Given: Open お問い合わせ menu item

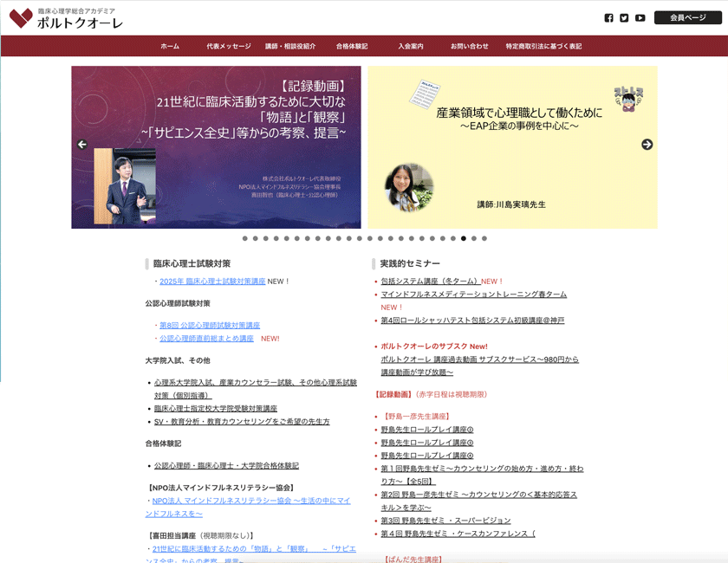Looking at the screenshot, I should tap(470, 46).
